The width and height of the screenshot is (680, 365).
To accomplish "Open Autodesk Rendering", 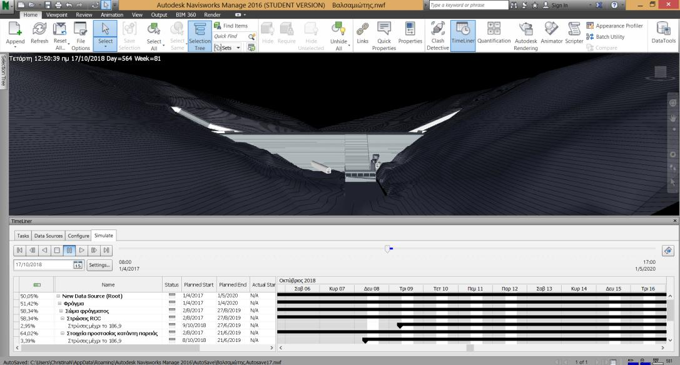I will (x=525, y=36).
